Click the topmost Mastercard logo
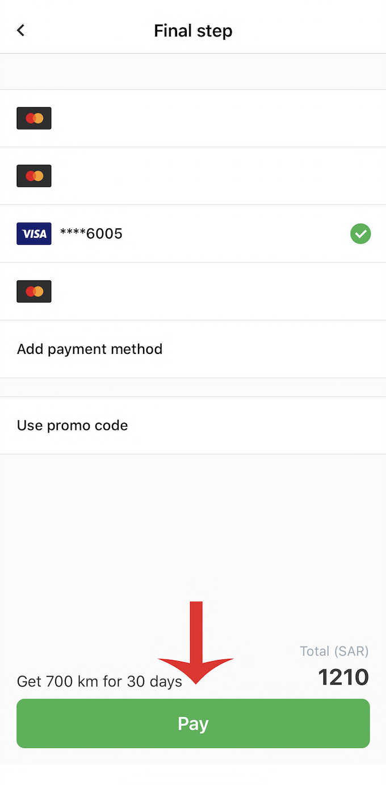The height and width of the screenshot is (785, 386). pyautogui.click(x=34, y=118)
